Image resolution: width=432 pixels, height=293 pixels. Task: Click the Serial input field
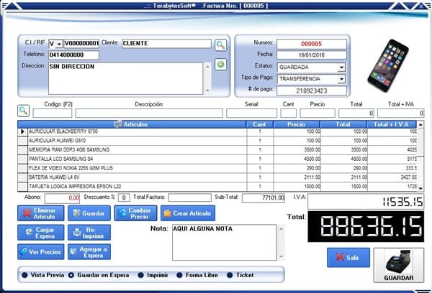coord(251,113)
